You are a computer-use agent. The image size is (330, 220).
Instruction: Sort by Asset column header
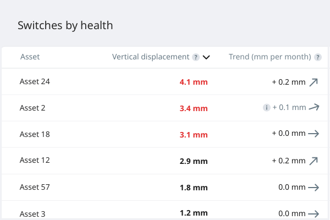pos(30,57)
